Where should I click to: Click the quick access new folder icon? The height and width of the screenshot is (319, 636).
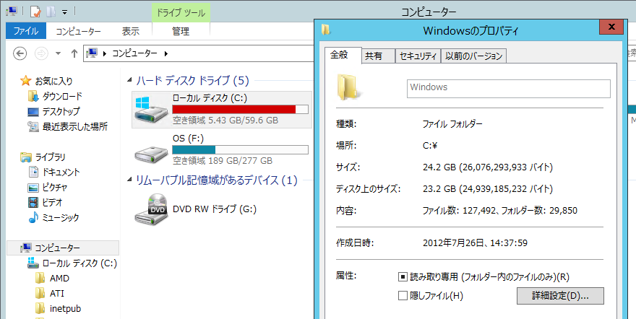(51, 12)
